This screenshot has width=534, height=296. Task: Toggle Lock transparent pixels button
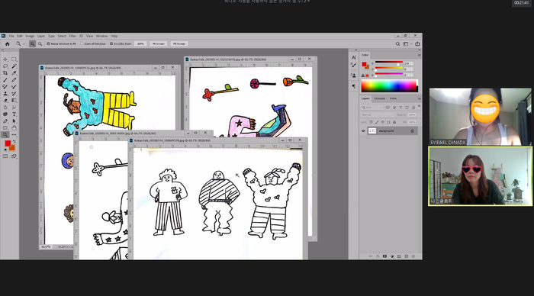(371, 122)
